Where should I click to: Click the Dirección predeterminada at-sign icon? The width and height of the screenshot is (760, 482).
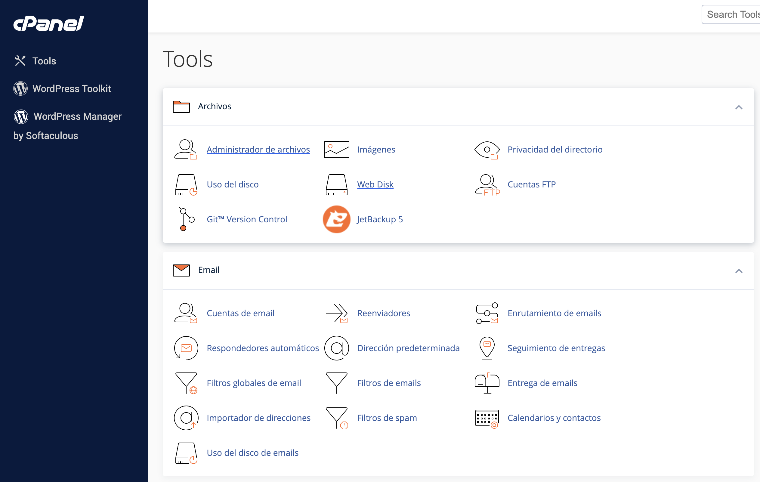[336, 348]
